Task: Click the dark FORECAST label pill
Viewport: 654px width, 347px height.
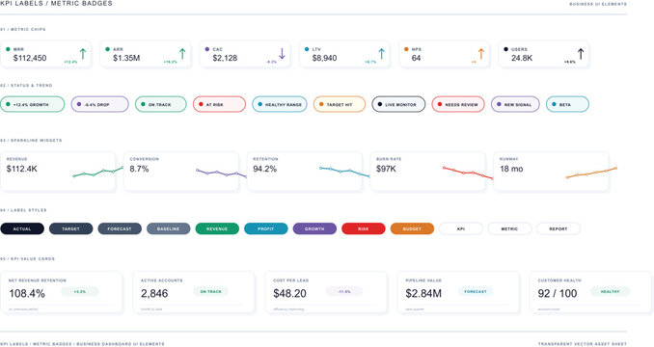Action: (x=120, y=228)
